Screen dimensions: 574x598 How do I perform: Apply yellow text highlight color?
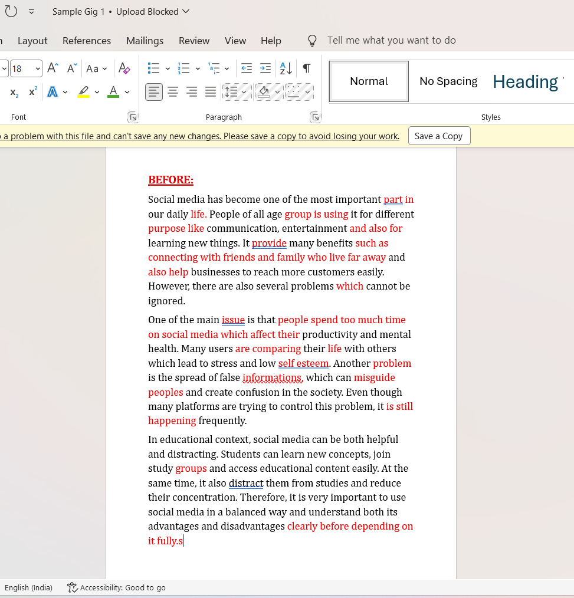click(x=83, y=92)
